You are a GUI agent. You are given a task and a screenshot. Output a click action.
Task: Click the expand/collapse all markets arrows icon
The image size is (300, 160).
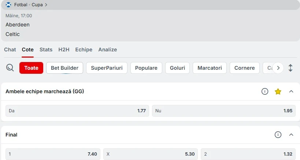290,68
